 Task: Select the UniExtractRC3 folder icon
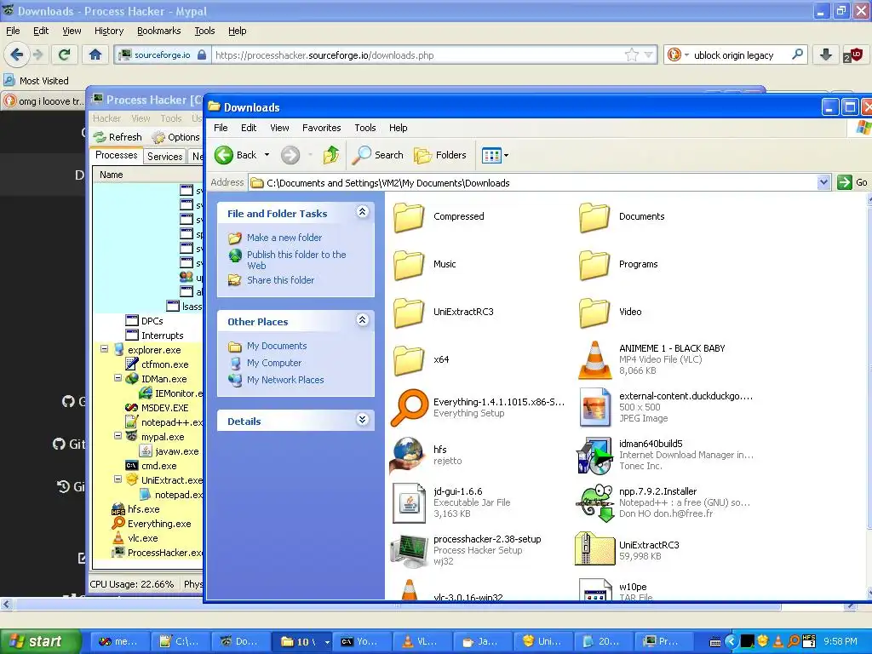[x=410, y=313]
